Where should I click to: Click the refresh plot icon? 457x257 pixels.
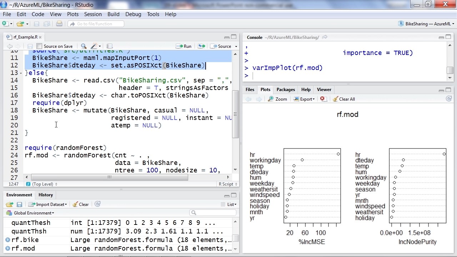click(x=449, y=99)
